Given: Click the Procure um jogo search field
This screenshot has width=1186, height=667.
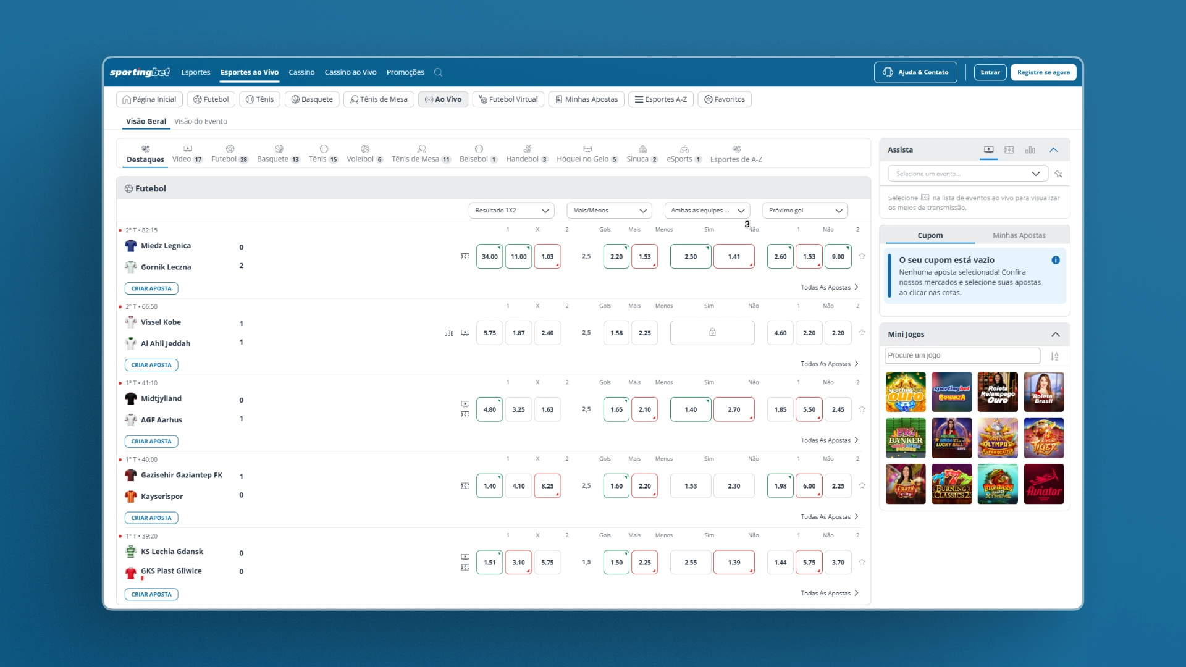Looking at the screenshot, I should 962,356.
